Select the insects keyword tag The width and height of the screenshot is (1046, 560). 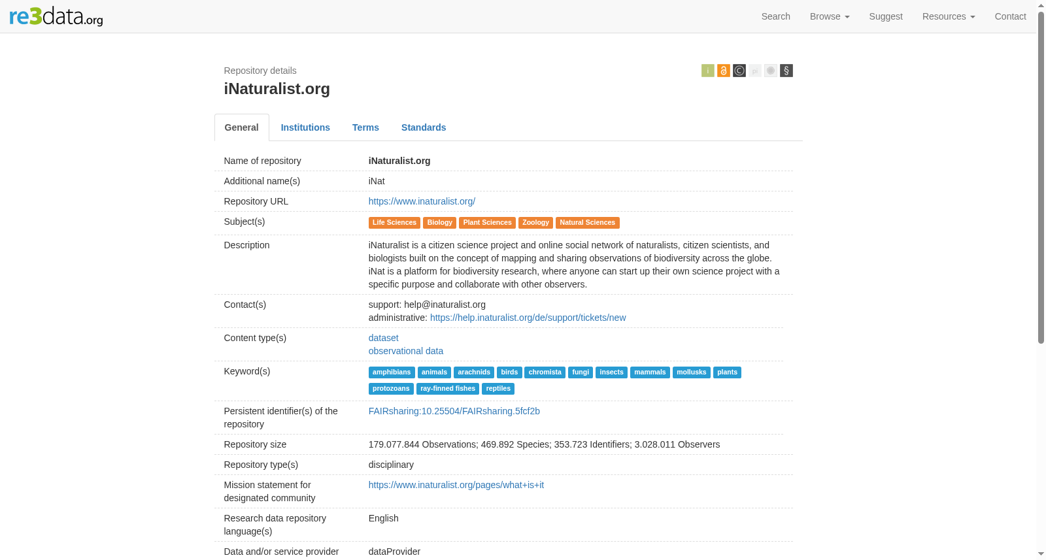click(x=612, y=372)
